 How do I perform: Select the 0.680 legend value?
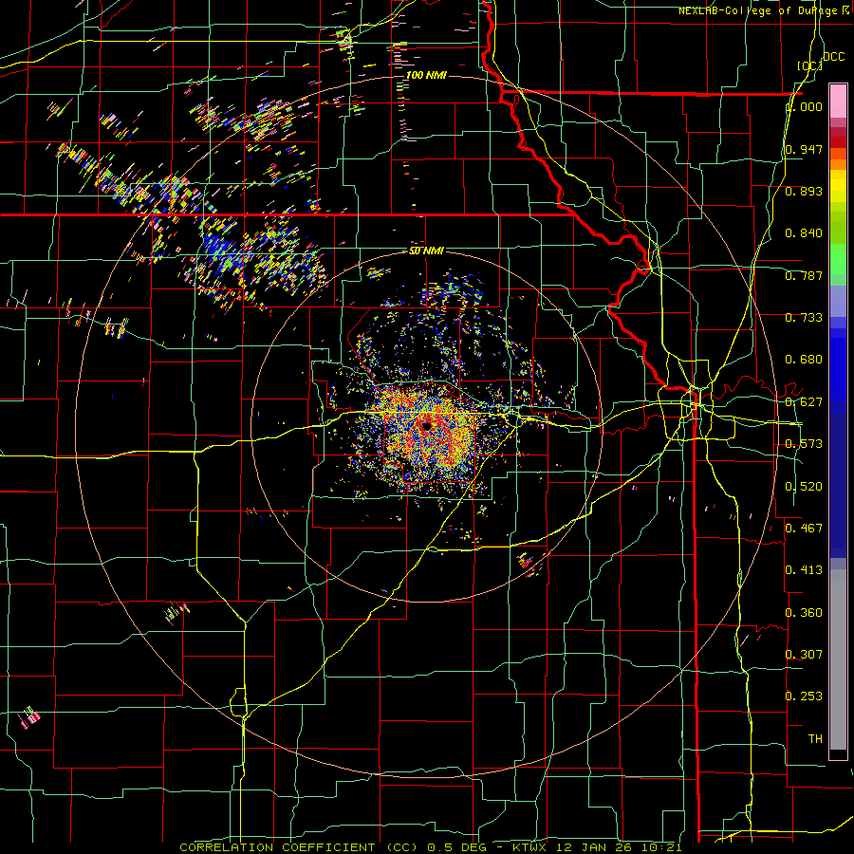pyautogui.click(x=804, y=360)
